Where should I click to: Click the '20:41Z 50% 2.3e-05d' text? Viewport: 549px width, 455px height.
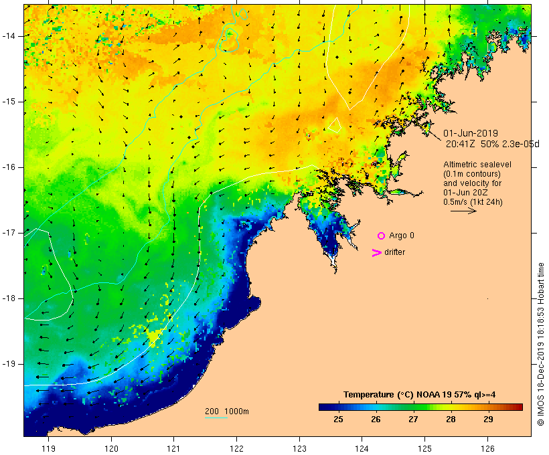492,144
